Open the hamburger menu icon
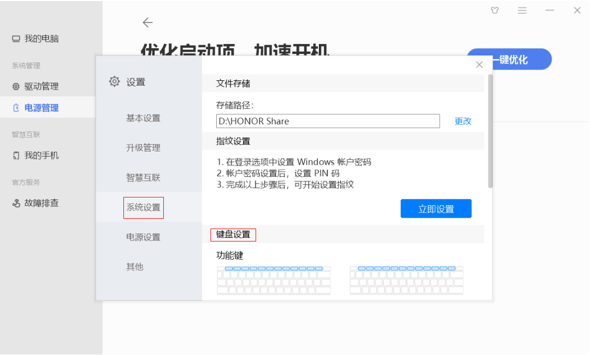The width and height of the screenshot is (591, 355). 522,10
